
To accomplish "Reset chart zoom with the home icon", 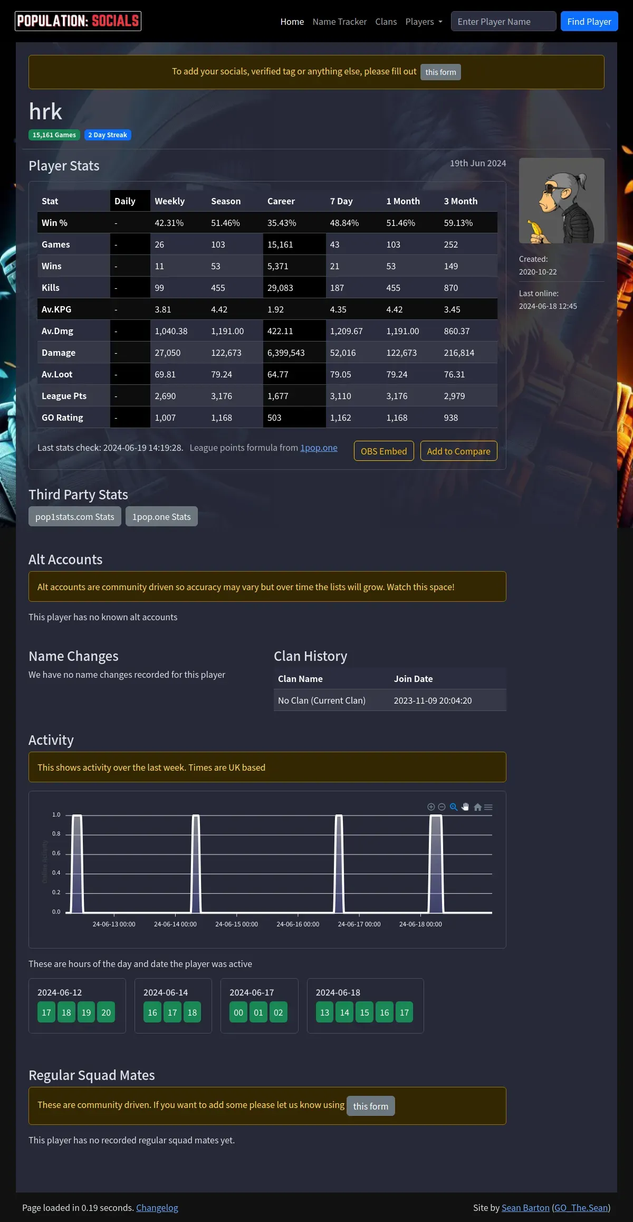I will click(477, 807).
